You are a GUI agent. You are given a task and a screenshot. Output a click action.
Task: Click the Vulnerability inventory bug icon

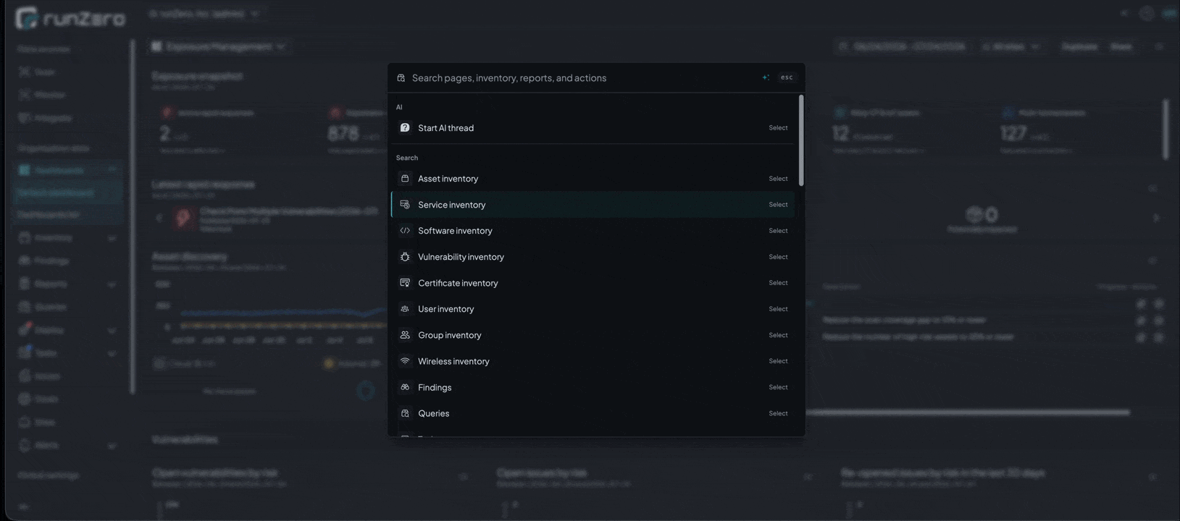(405, 257)
